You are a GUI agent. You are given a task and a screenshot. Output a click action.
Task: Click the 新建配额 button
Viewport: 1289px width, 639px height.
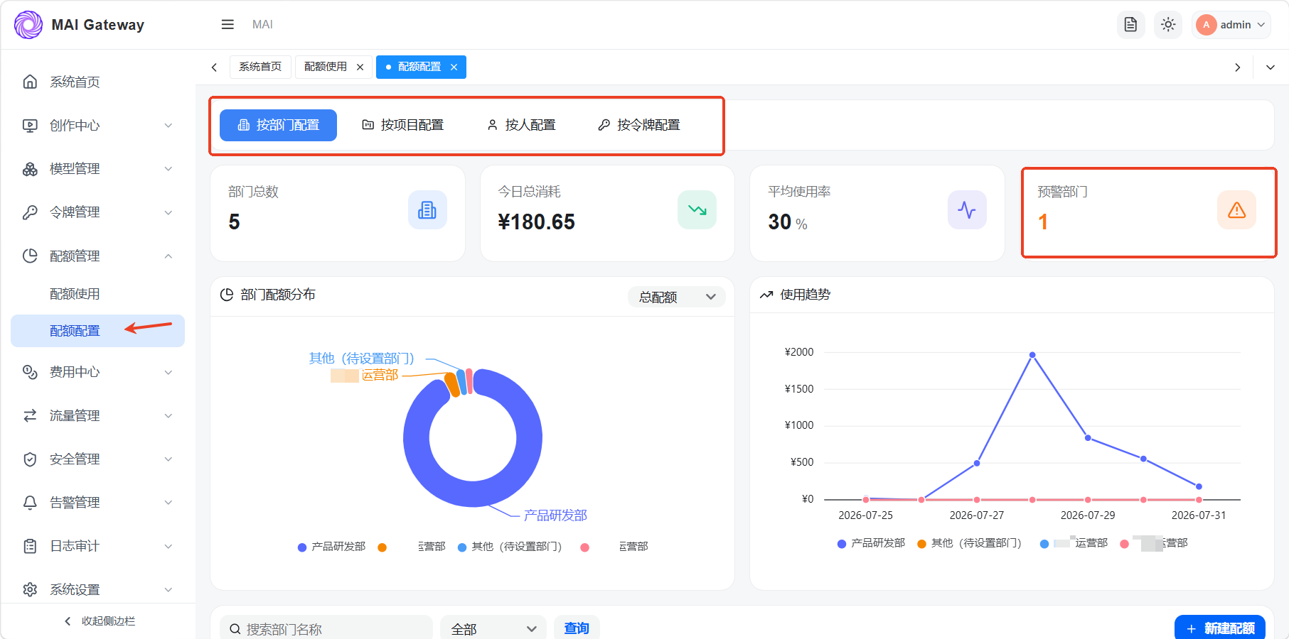pyautogui.click(x=1220, y=628)
